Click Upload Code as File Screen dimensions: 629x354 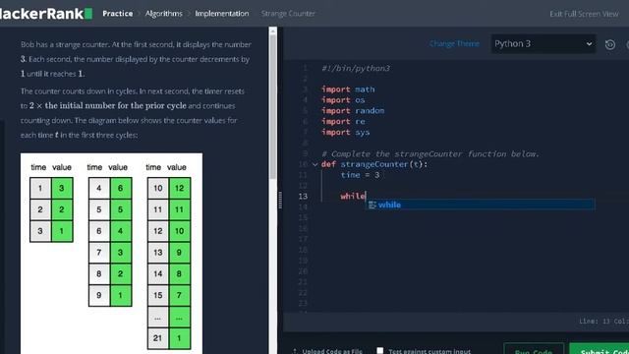[x=328, y=351]
